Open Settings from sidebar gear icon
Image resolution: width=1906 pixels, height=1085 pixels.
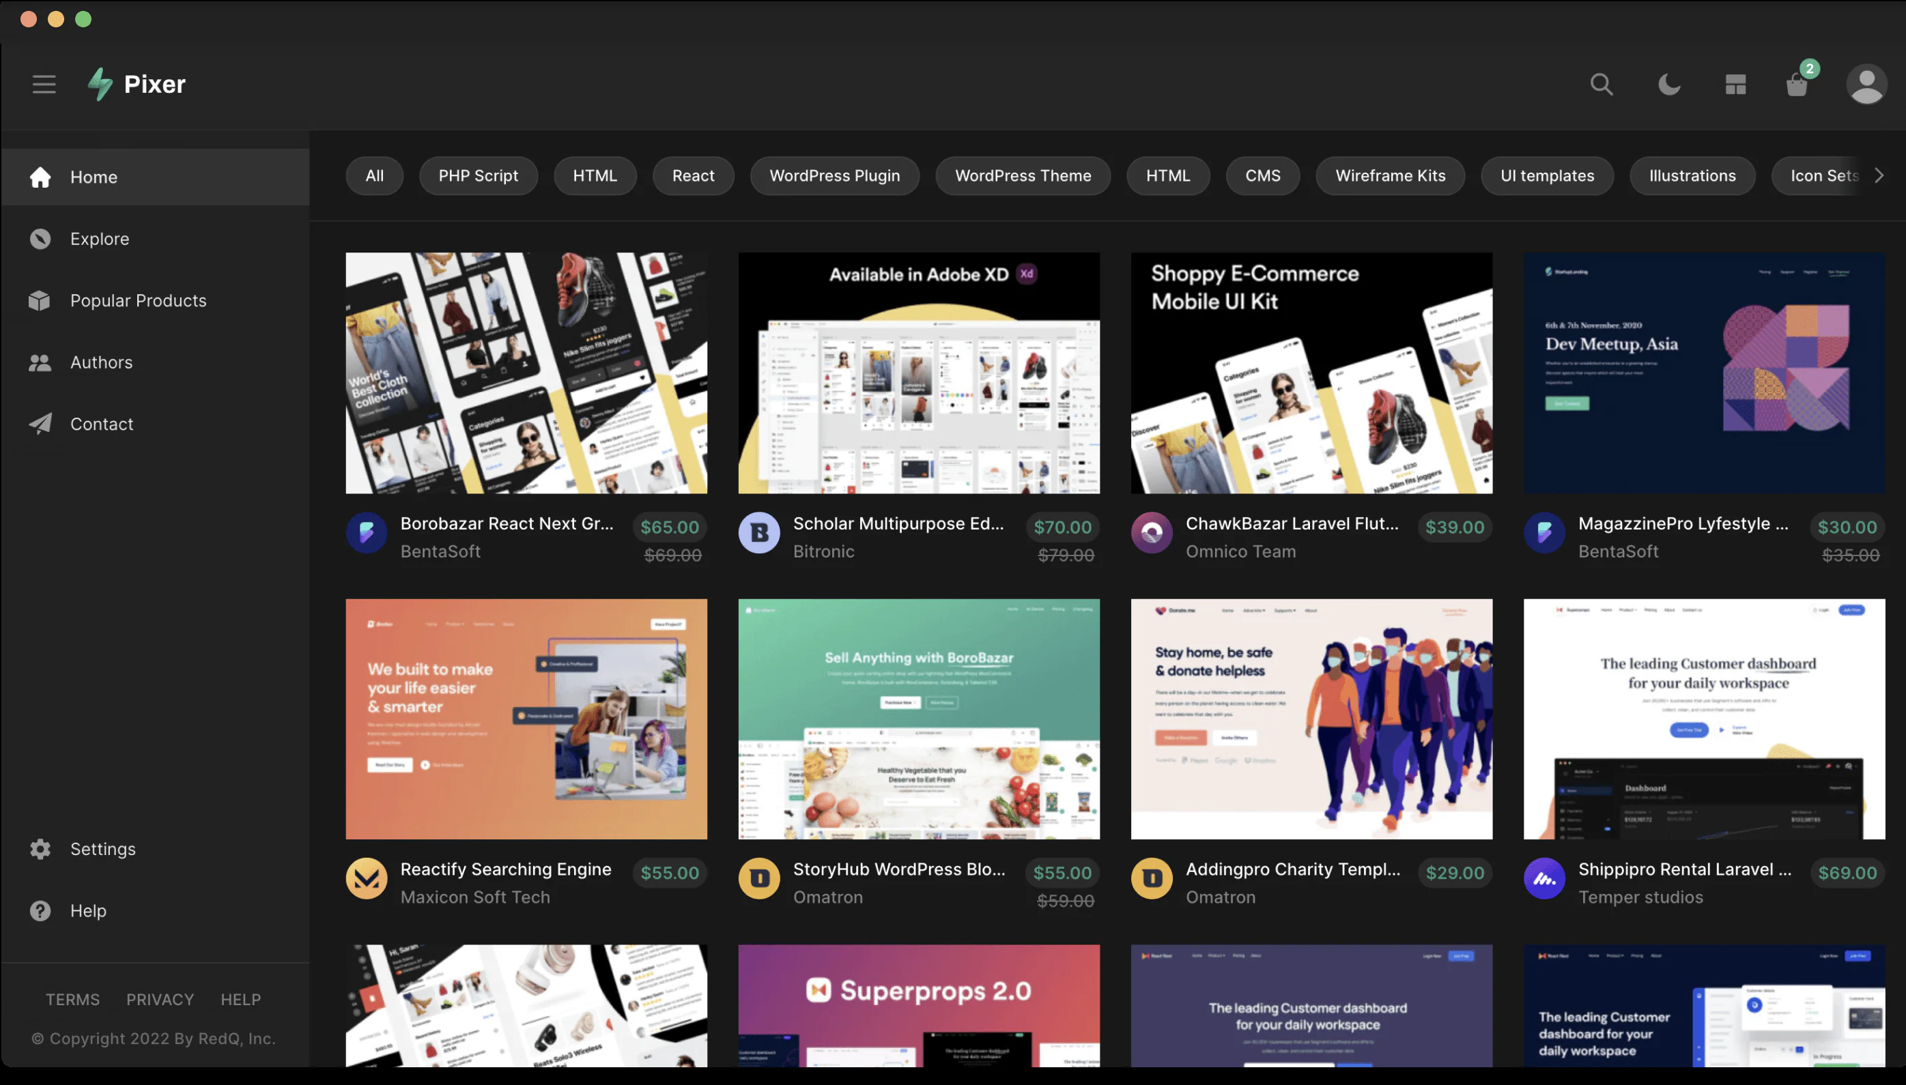pos(40,847)
